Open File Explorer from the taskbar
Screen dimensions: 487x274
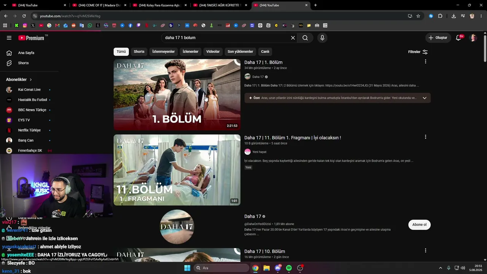266,268
